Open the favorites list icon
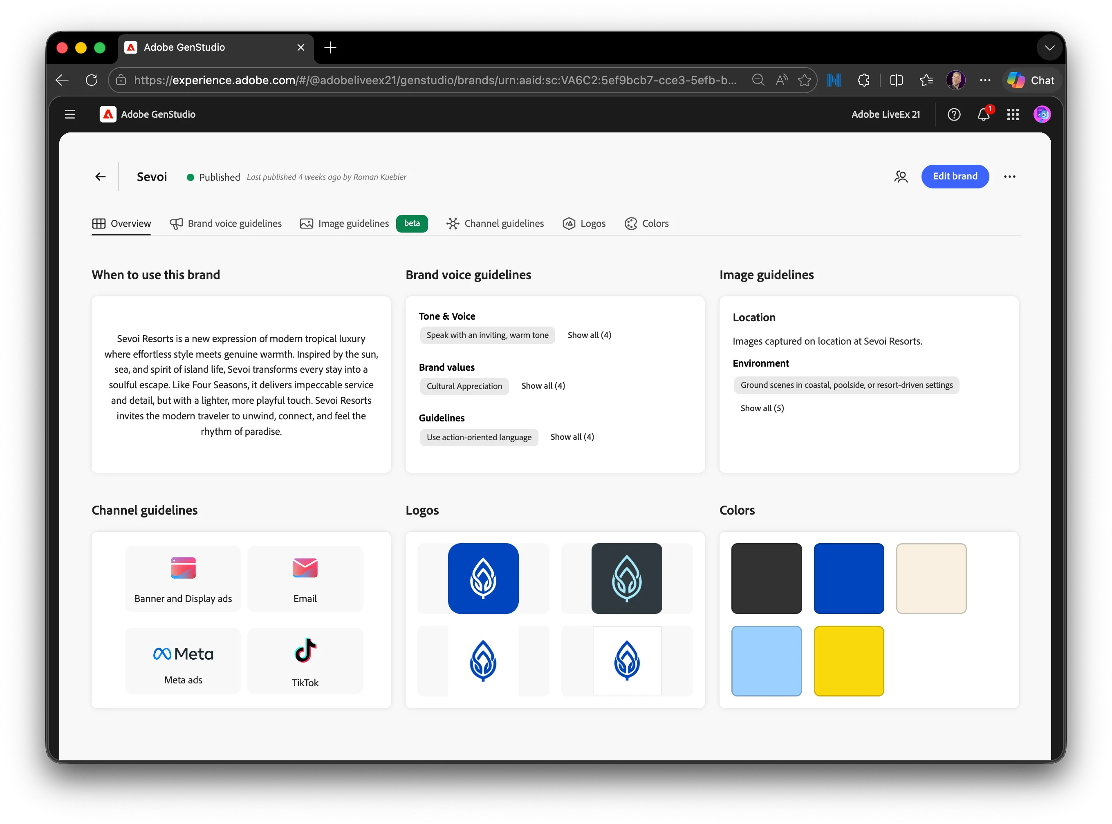The image size is (1112, 824). [926, 80]
